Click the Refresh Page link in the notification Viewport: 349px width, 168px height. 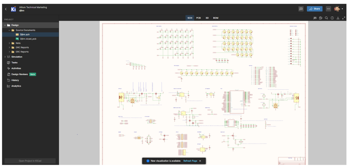190,161
